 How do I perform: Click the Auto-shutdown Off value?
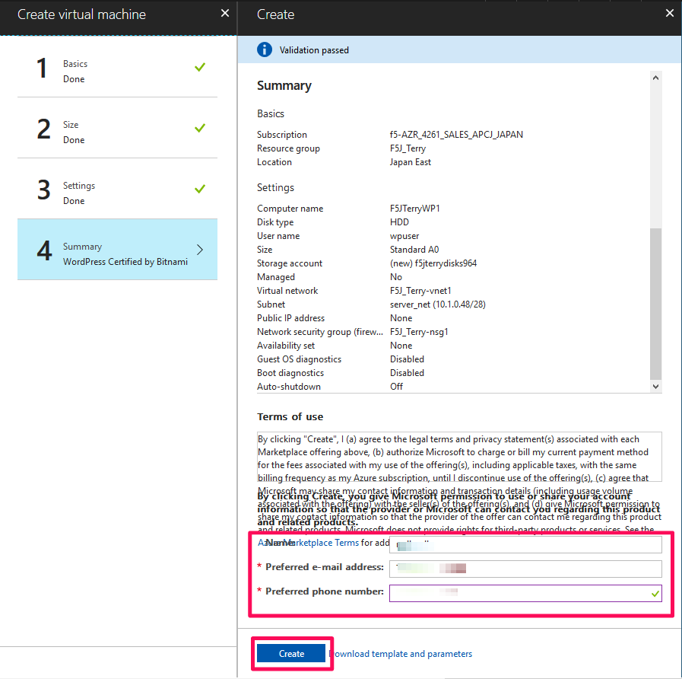coord(396,387)
